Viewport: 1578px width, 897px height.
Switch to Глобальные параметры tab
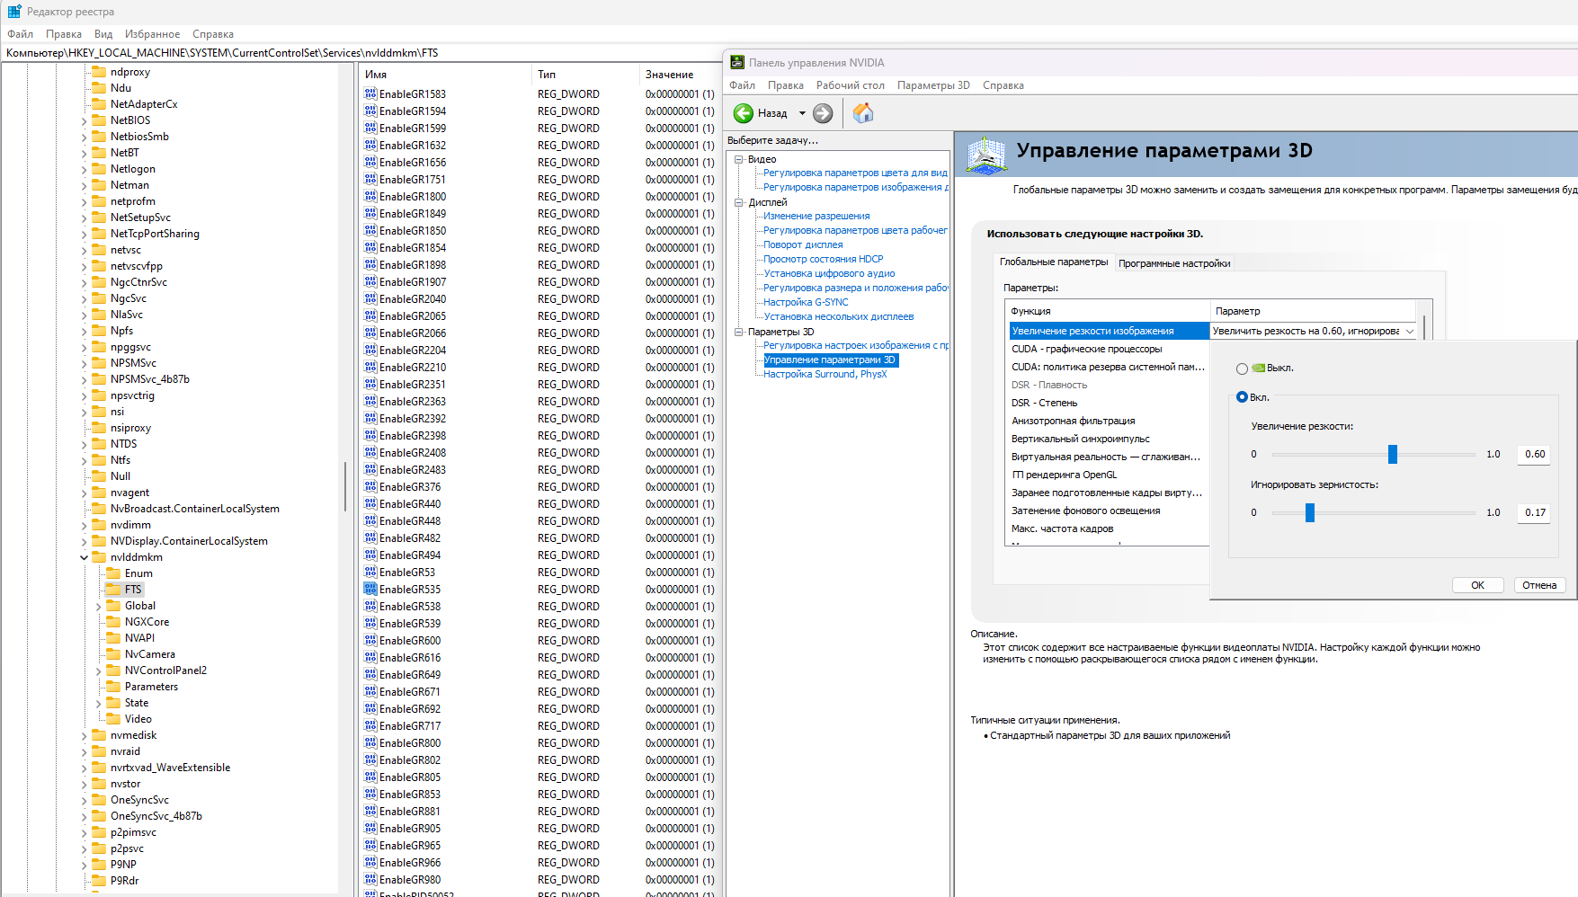(x=1054, y=262)
